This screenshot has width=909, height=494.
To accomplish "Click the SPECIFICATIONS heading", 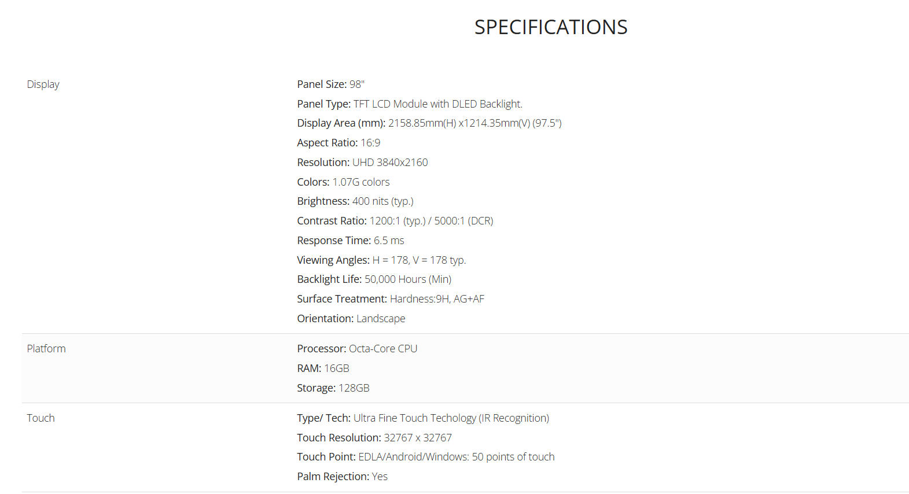I will pos(550,27).
